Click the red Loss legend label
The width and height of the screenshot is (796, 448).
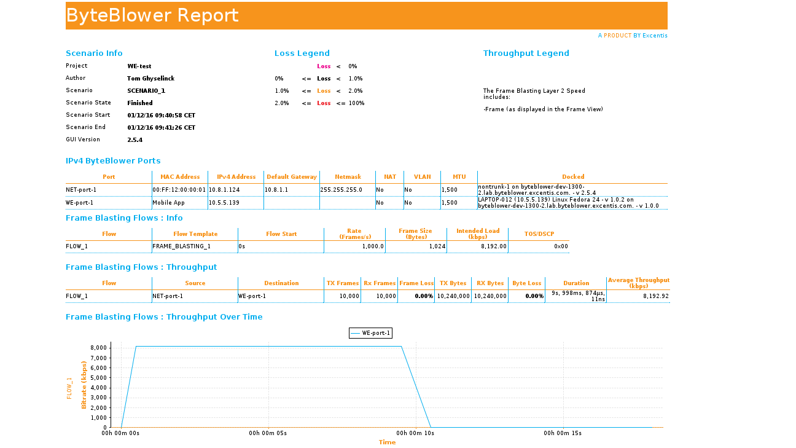click(x=324, y=103)
